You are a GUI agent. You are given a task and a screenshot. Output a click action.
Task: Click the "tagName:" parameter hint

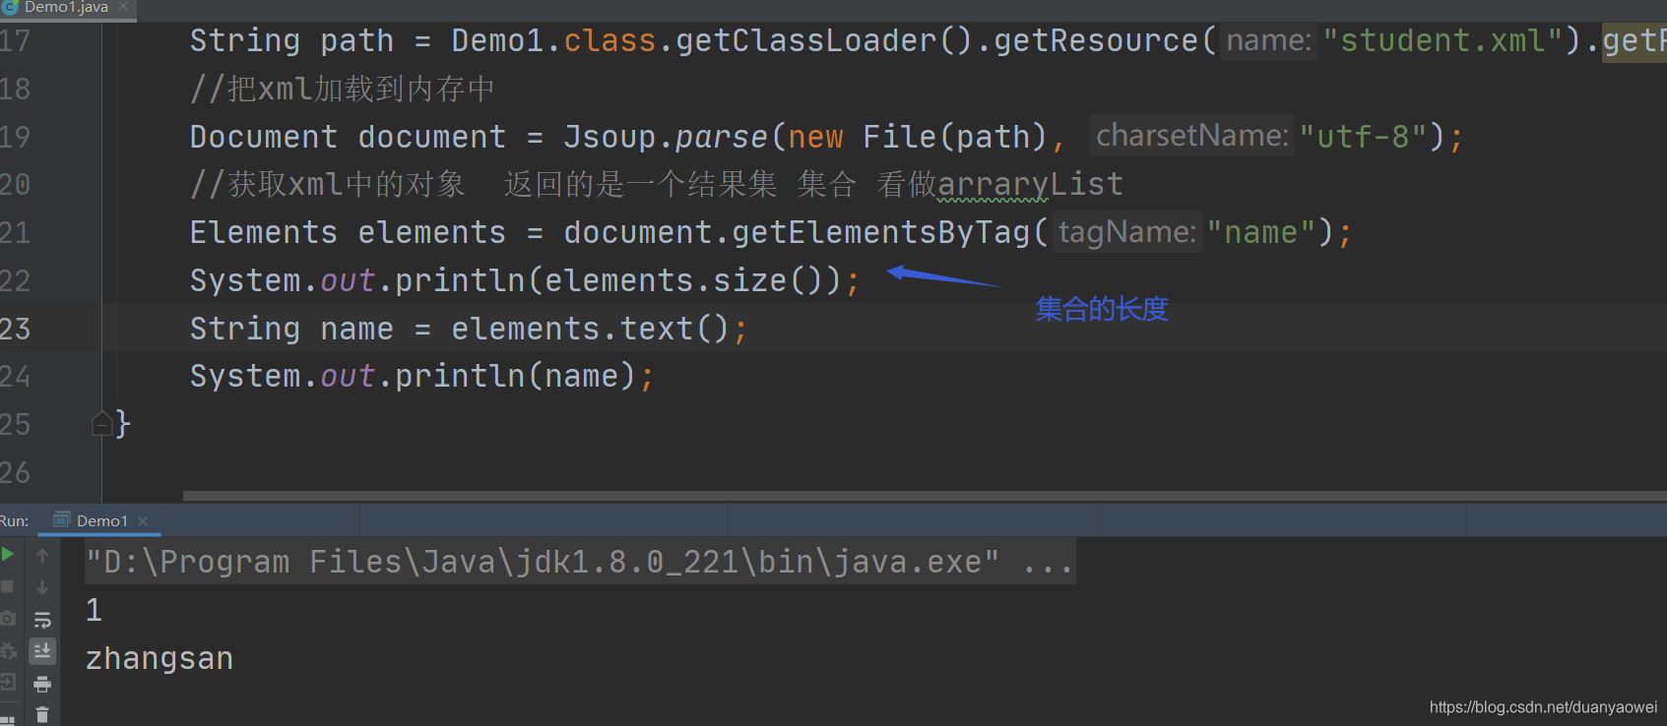click(x=1127, y=232)
